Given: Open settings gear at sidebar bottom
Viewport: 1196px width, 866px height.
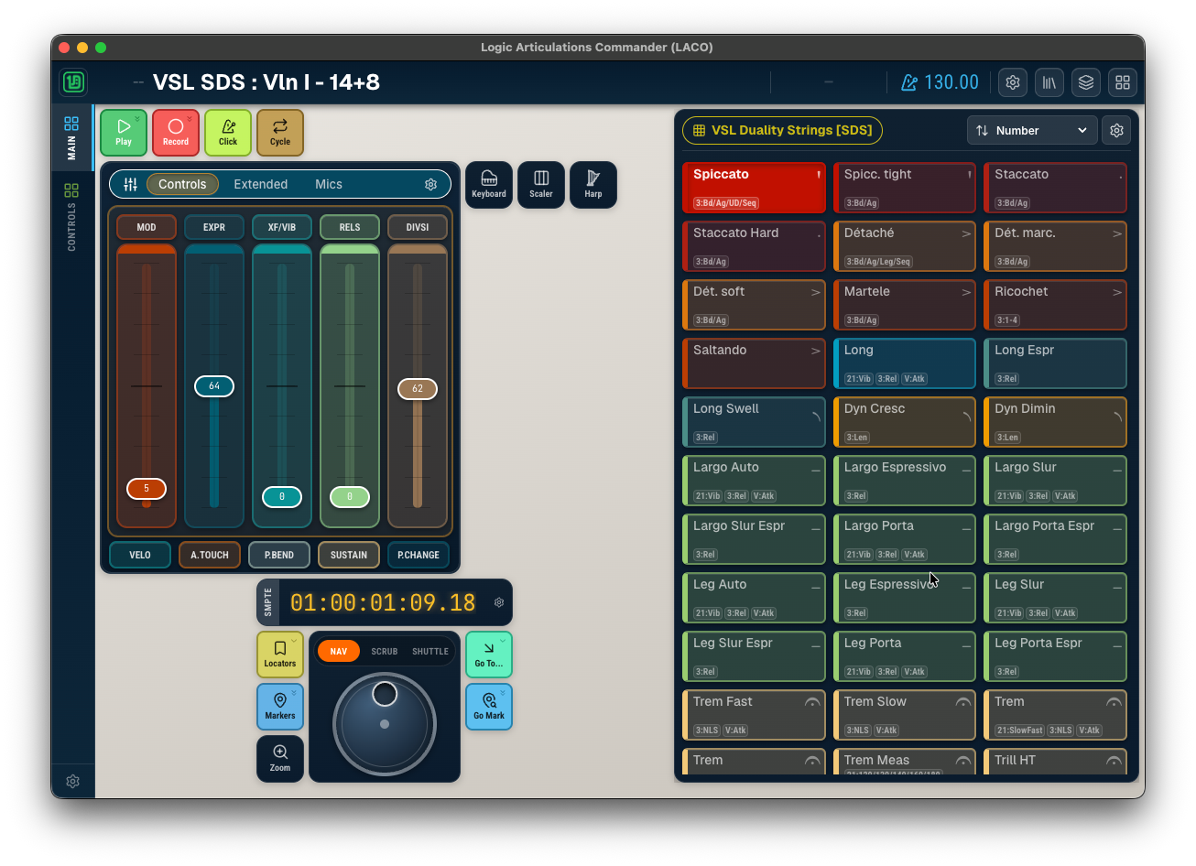Looking at the screenshot, I should pos(73,781).
